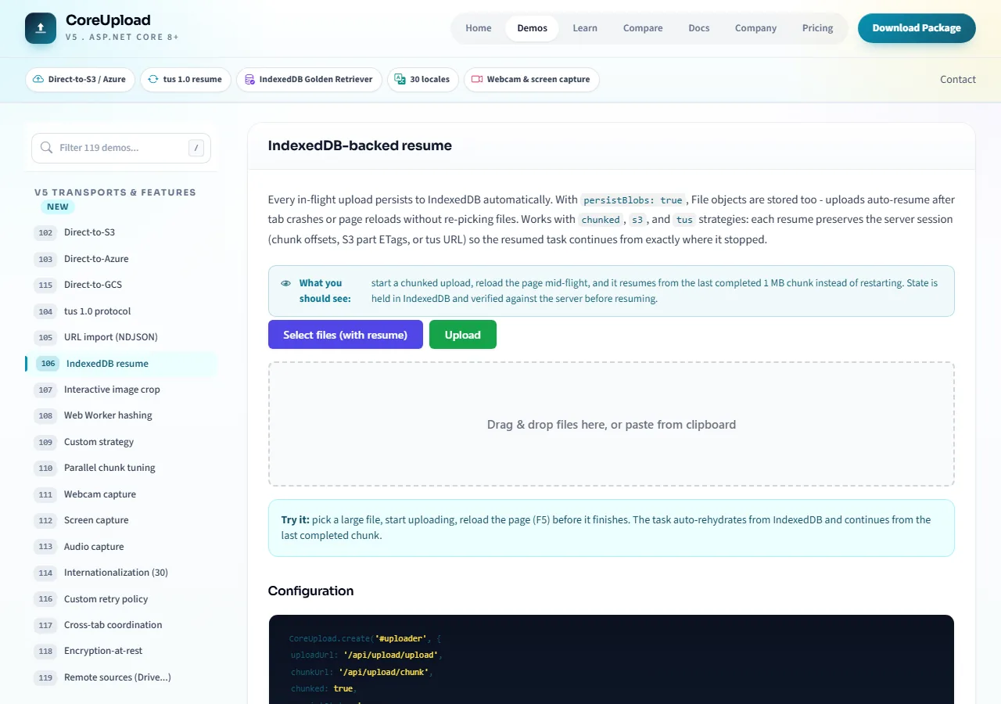Click the translate icon in 30 locales chip
Image resolution: width=1001 pixels, height=704 pixels.
[x=400, y=79]
